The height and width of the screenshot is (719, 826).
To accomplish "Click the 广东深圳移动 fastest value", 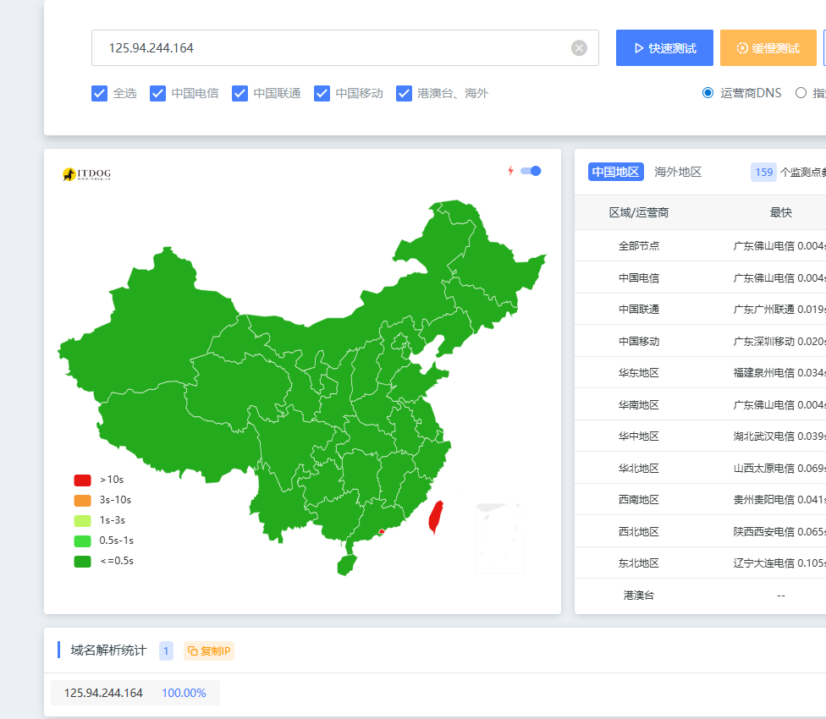I will pos(779,341).
